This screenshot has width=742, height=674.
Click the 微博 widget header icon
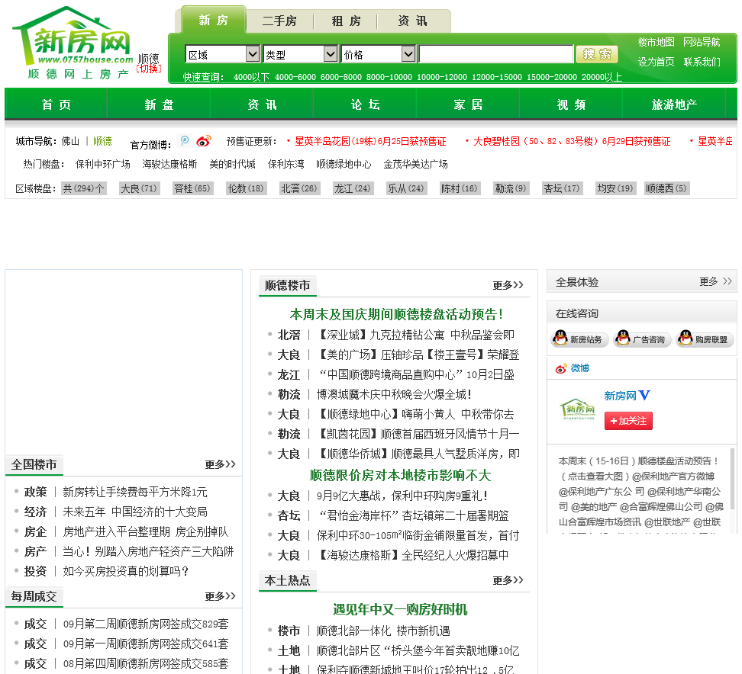coord(561,369)
